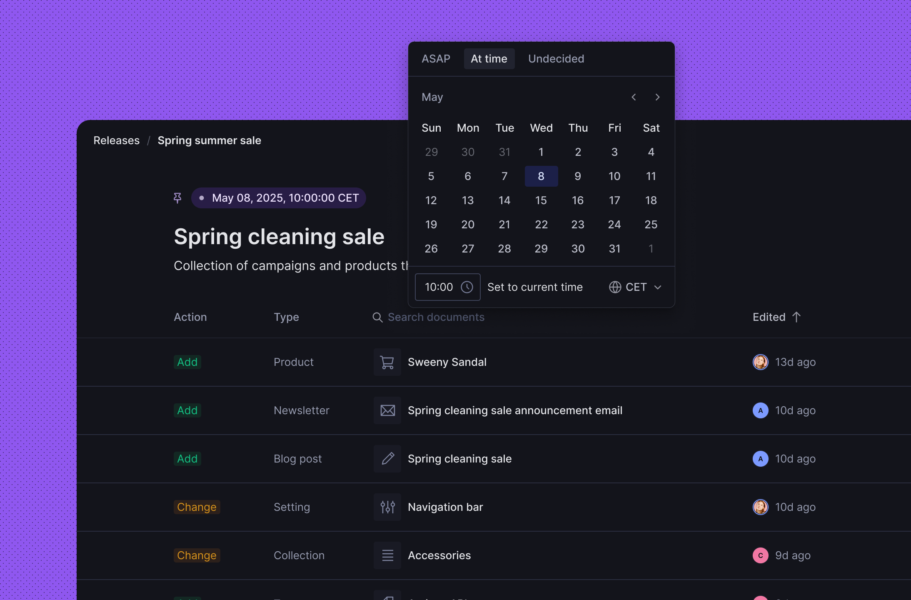Click the 10:00 time input box
911x600 pixels.
439,287
